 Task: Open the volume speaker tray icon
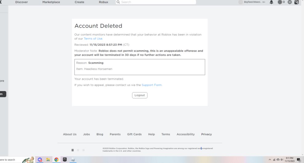pos(282,160)
